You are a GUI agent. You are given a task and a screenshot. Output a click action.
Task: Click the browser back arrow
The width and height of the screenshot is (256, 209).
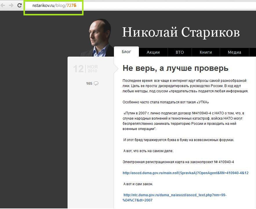(3, 6)
